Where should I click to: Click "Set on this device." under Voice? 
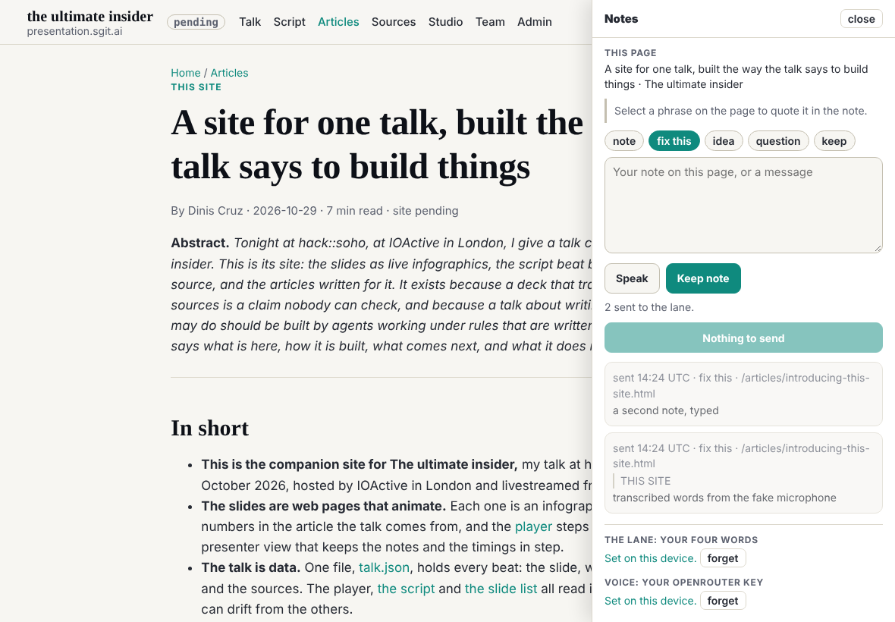[651, 601]
